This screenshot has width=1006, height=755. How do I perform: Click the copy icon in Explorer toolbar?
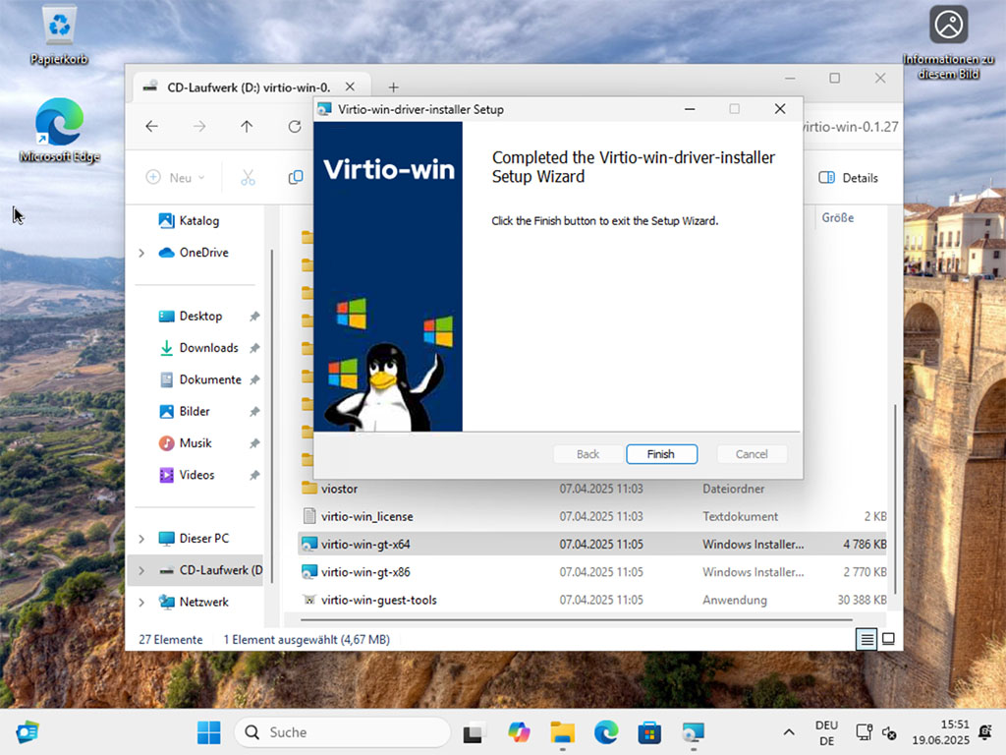pos(296,178)
